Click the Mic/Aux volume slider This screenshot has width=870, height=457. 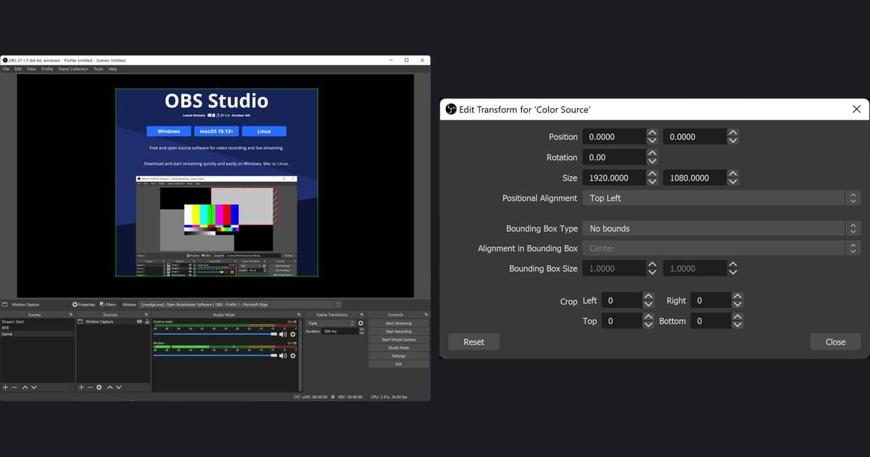click(x=215, y=355)
